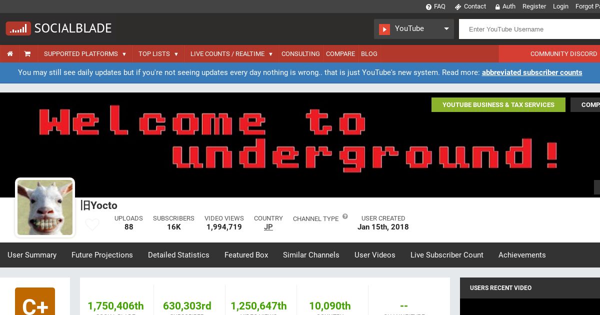The image size is (600, 315).
Task: Click YouTube Business & Tax Services button
Action: (498, 104)
